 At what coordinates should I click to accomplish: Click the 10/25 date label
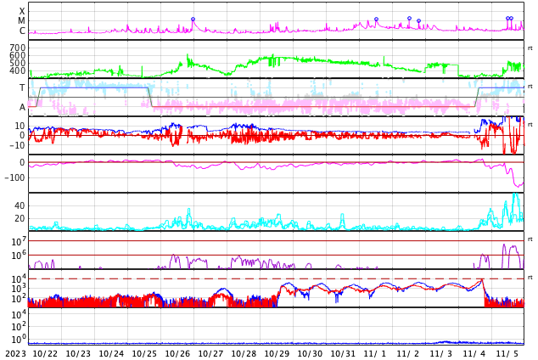point(144,354)
